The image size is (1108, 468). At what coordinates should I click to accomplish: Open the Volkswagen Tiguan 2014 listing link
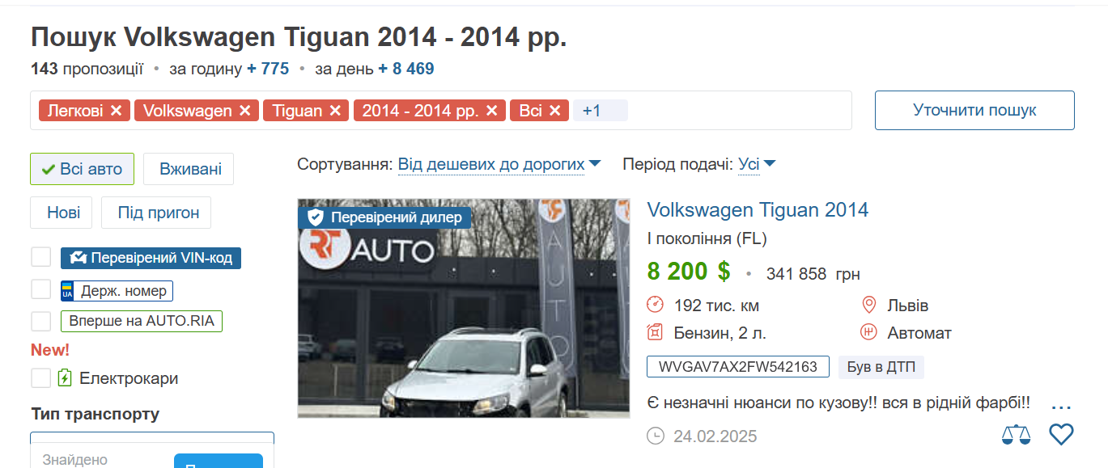point(758,210)
